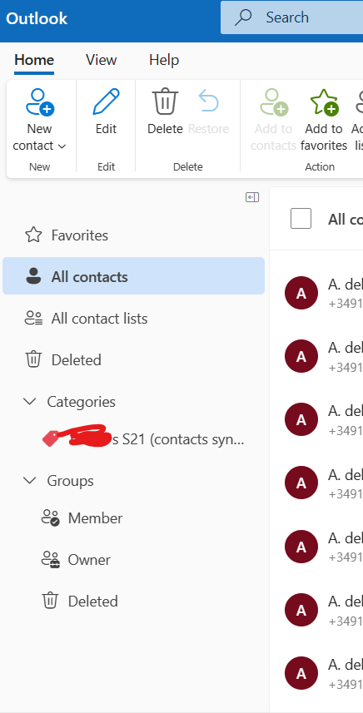Switch to the Home tab
The width and height of the screenshot is (363, 713).
point(34,60)
